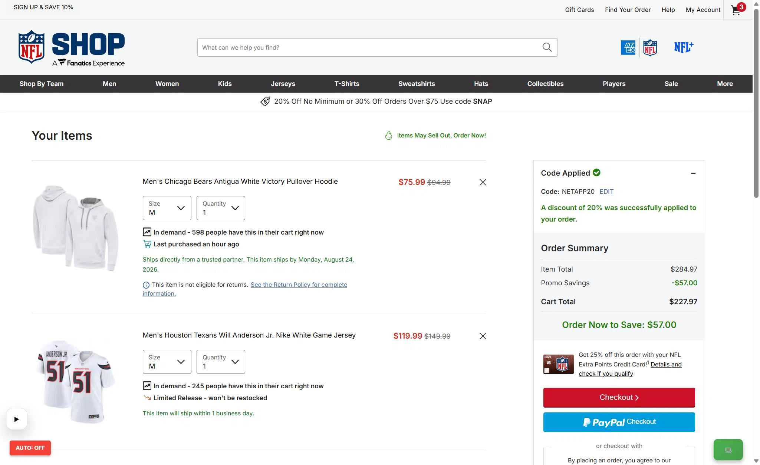
Task: Click the return policy info icon
Action: click(x=146, y=285)
